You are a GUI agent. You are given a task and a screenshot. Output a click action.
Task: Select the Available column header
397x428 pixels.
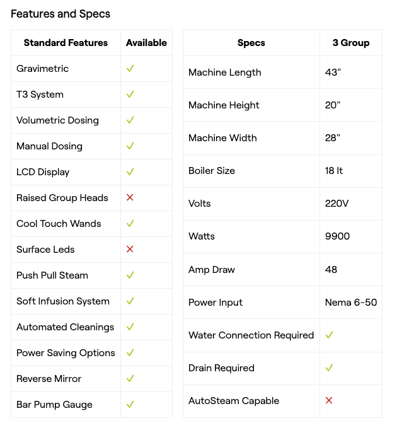click(x=146, y=43)
